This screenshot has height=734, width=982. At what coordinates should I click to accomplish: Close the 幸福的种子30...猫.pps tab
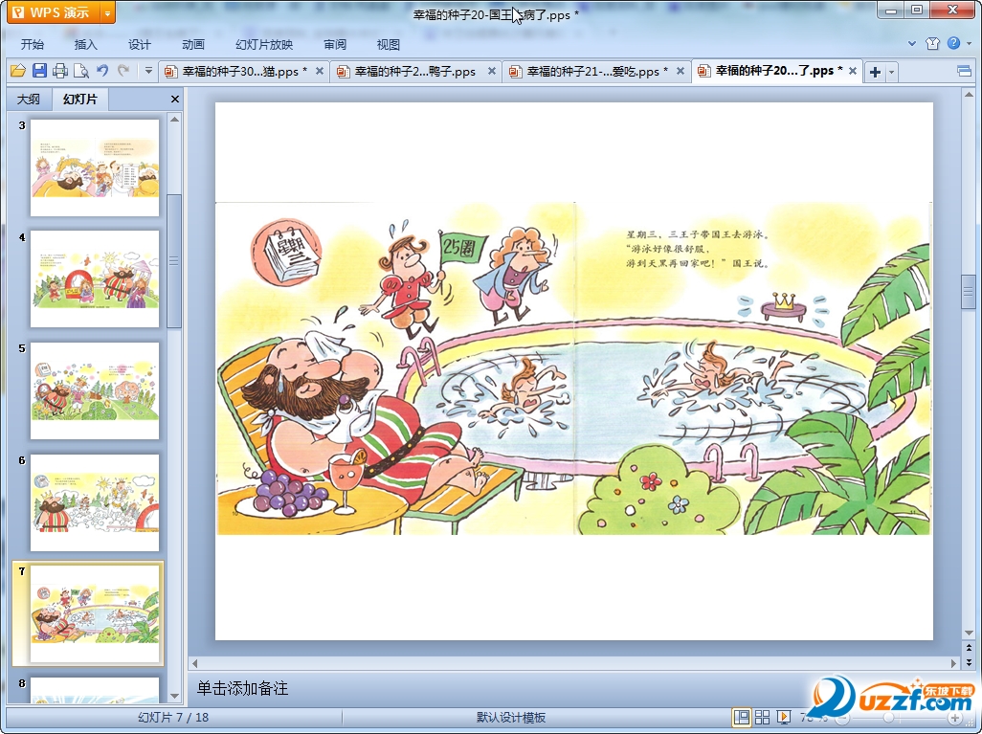coord(320,72)
